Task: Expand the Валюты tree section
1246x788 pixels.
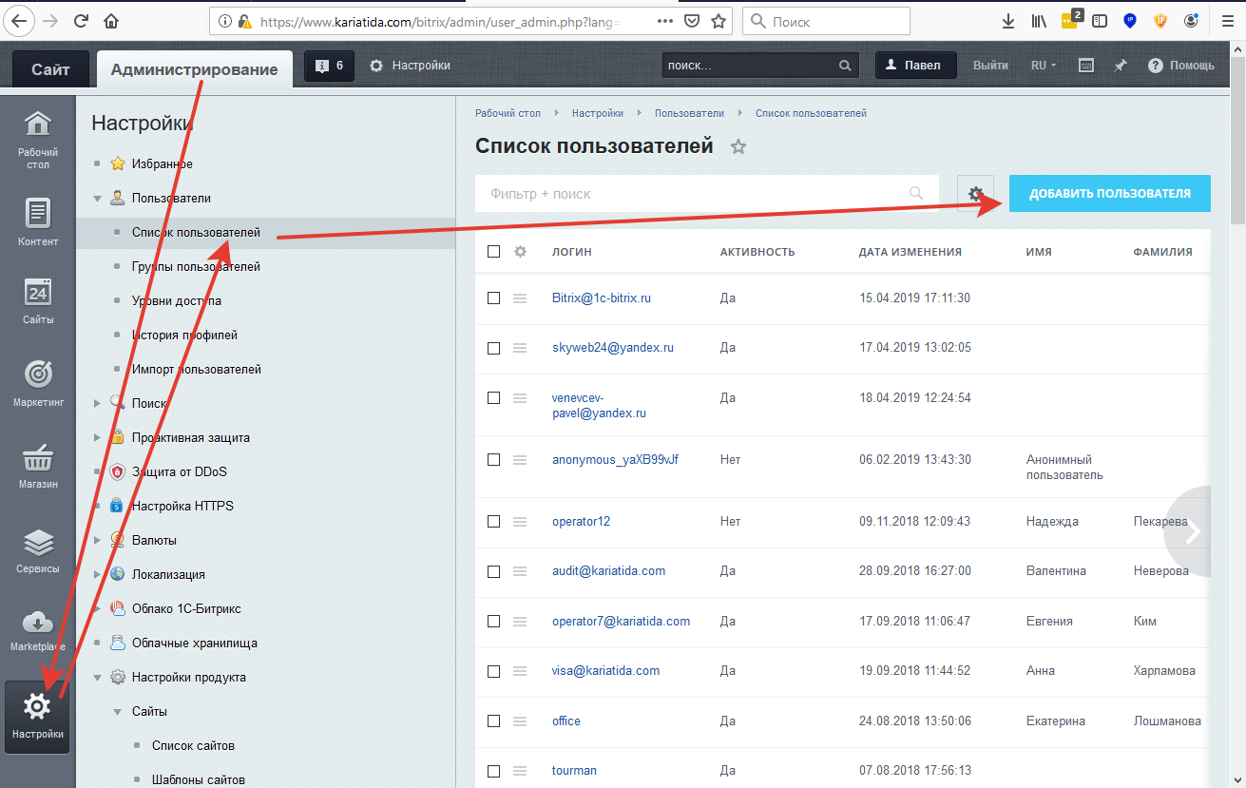Action: [x=98, y=540]
